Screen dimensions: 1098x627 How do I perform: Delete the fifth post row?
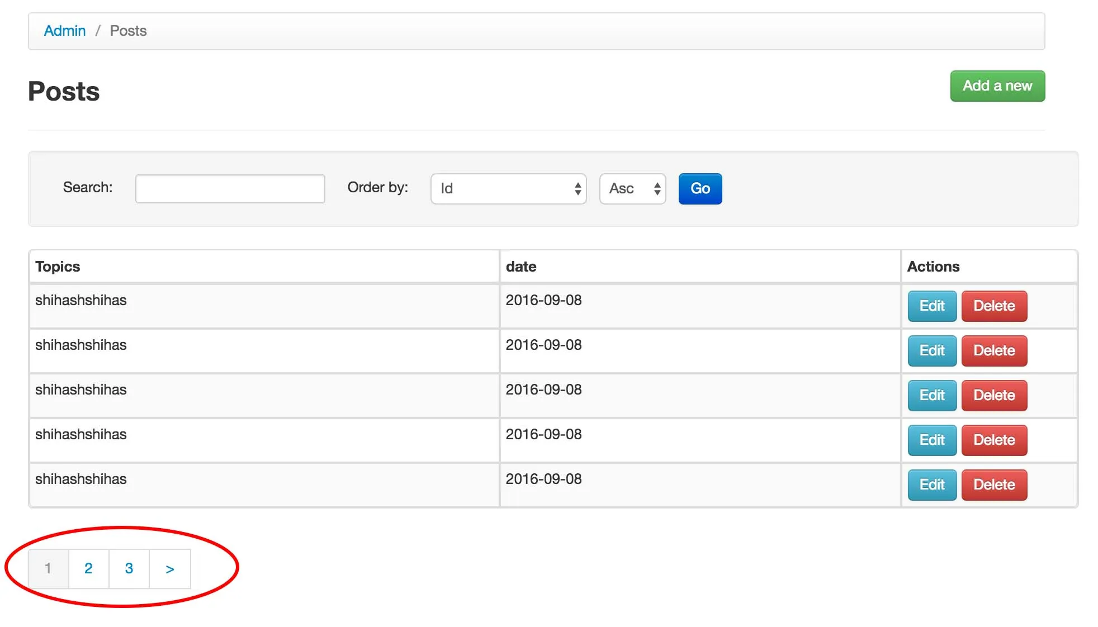pyautogui.click(x=993, y=485)
